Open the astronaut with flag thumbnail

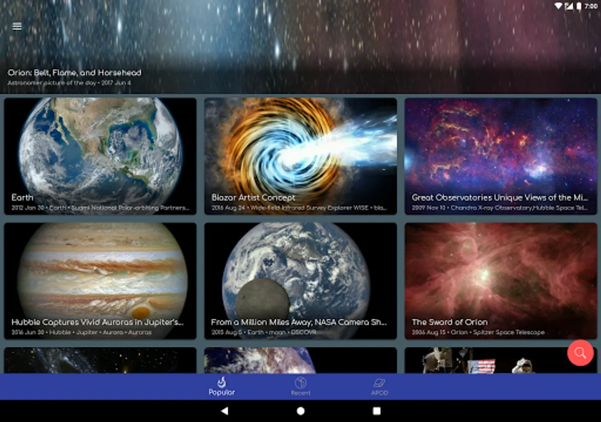[501, 360]
